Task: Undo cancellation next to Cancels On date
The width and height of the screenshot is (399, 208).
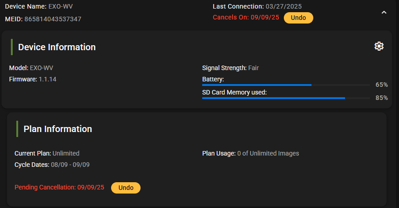Action: [298, 18]
